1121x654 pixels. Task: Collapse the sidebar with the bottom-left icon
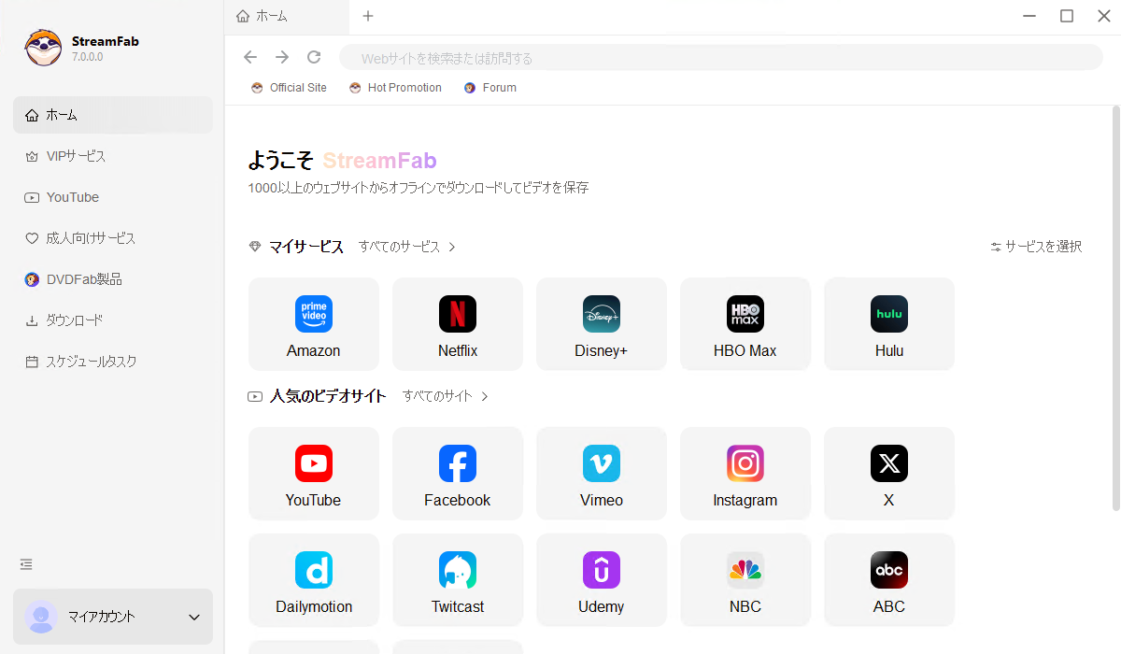point(25,564)
